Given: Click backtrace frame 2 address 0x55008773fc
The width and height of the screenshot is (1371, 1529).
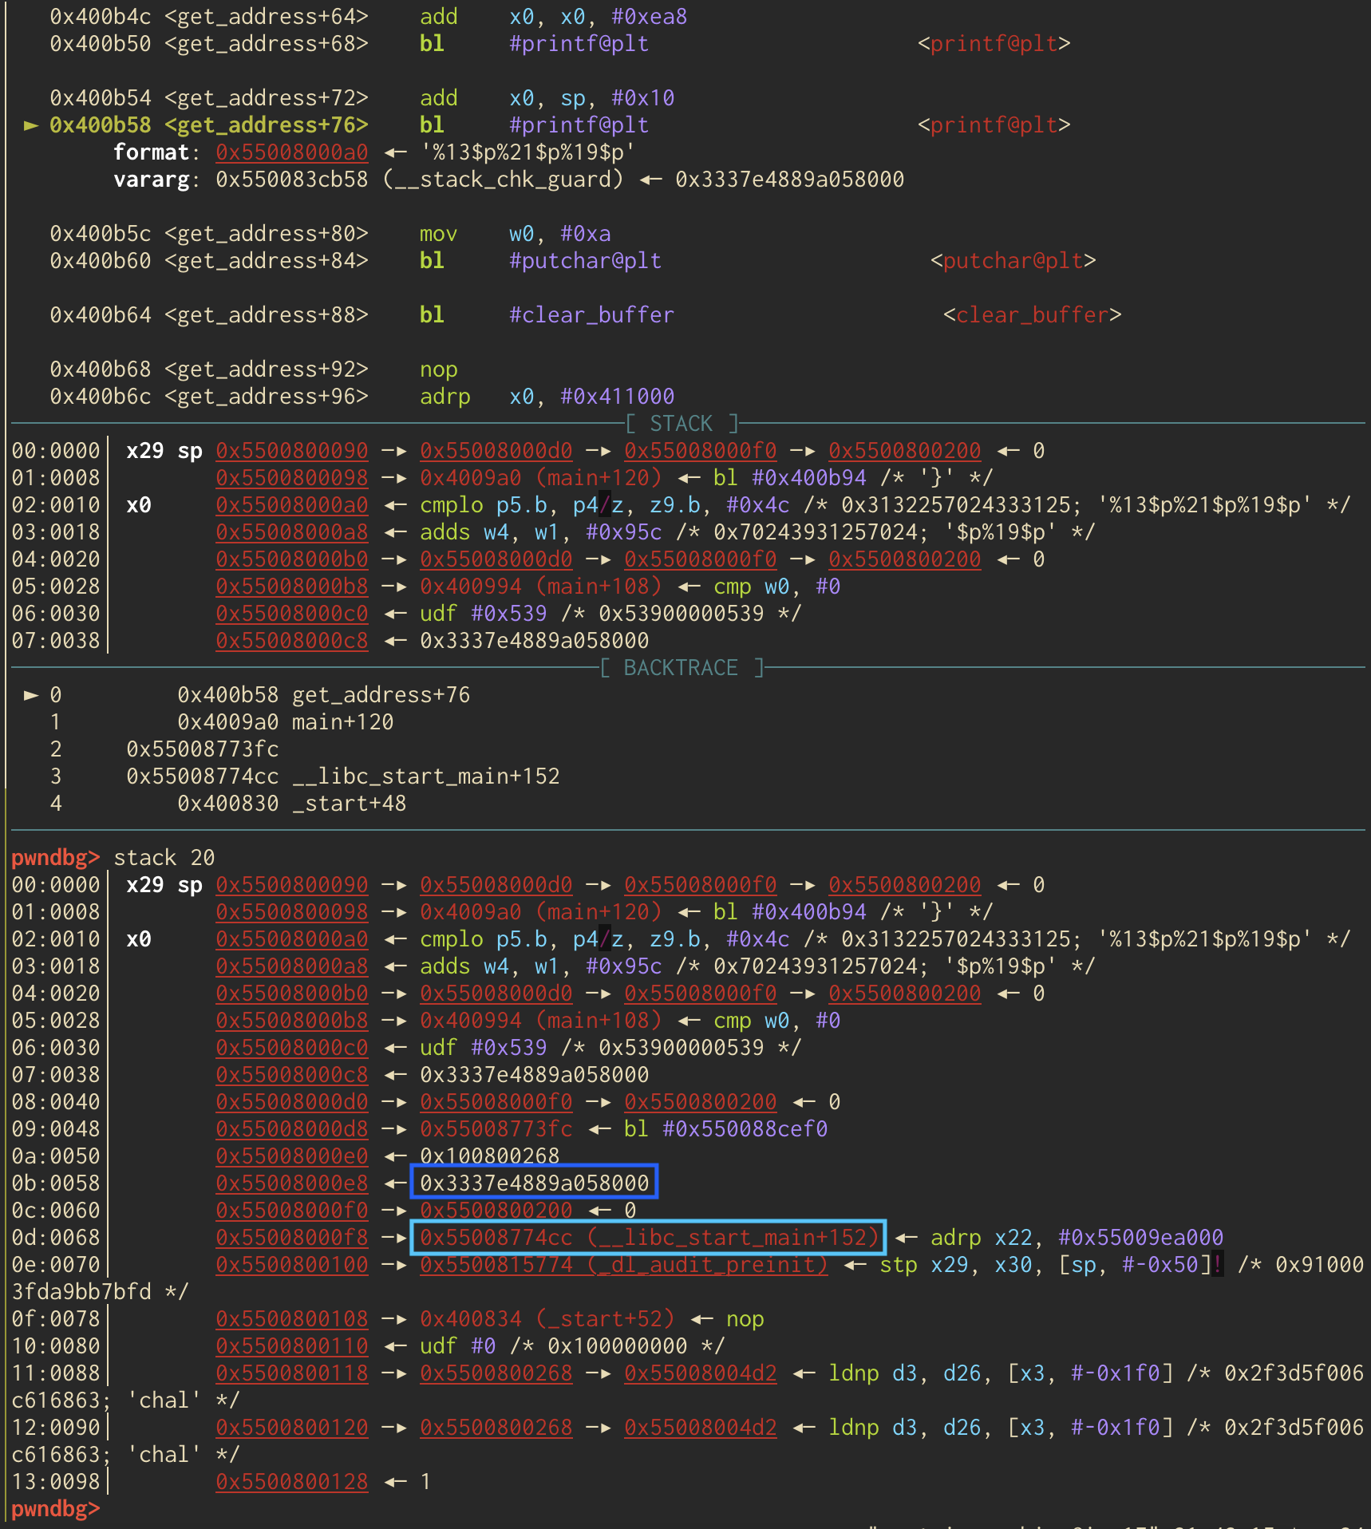Looking at the screenshot, I should 202,749.
